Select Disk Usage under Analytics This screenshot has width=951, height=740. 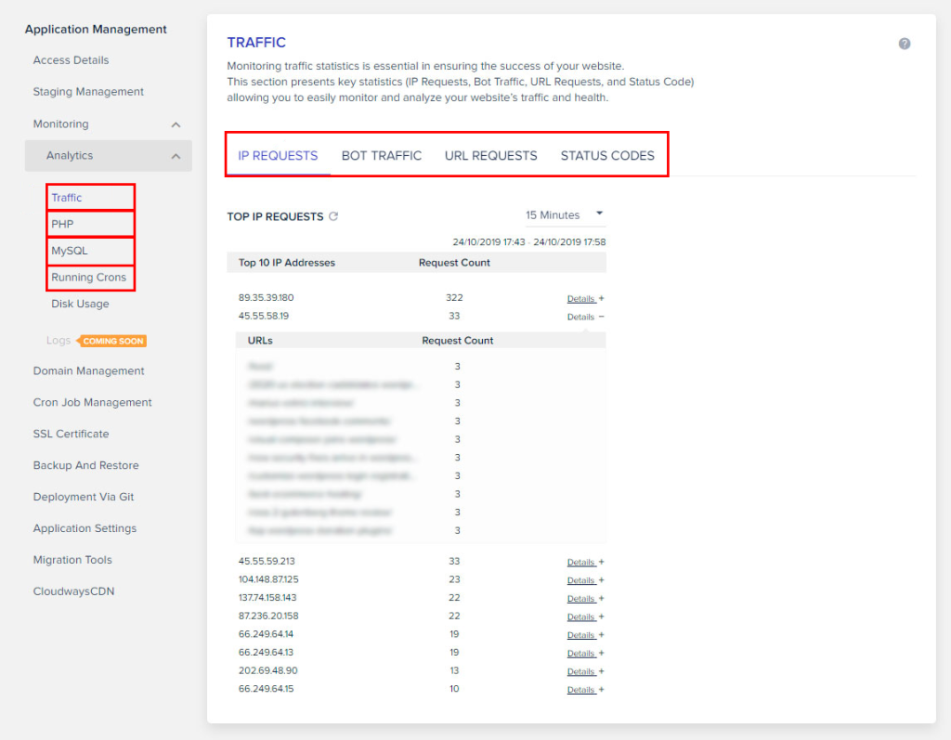pos(80,304)
